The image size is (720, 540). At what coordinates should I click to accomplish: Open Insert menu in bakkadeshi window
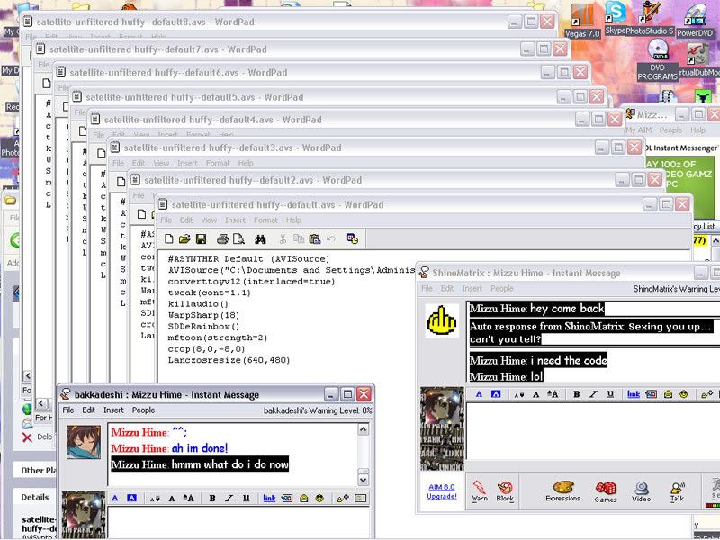(x=113, y=410)
